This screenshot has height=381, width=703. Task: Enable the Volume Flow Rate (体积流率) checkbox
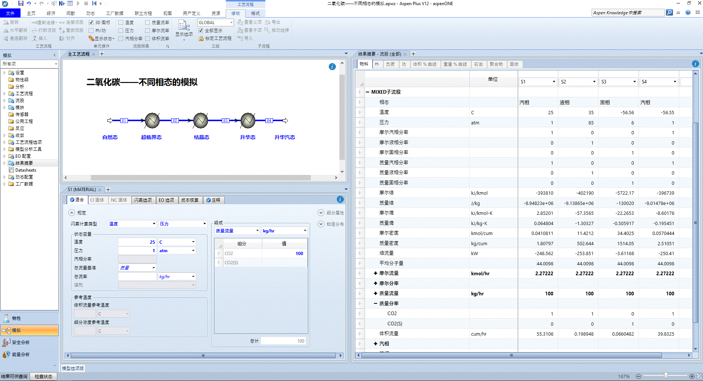pos(148,38)
